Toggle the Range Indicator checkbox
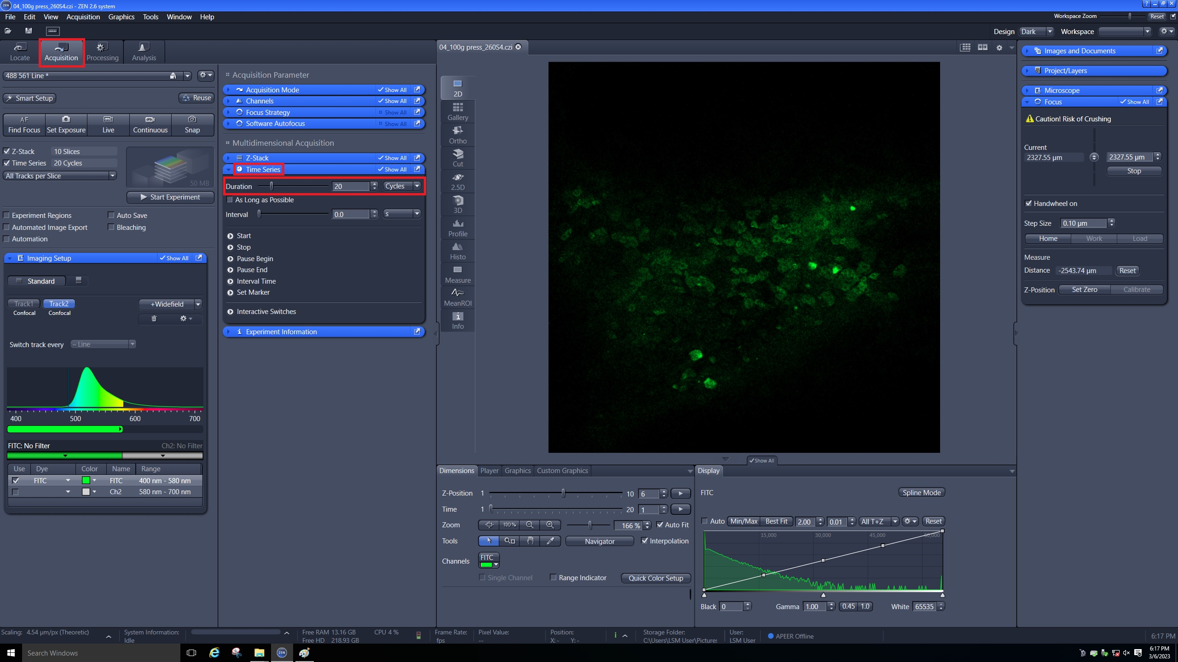 click(554, 577)
